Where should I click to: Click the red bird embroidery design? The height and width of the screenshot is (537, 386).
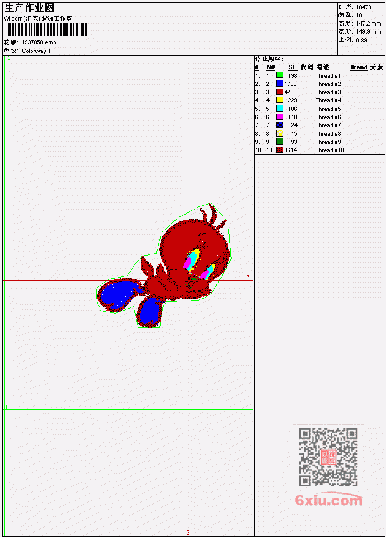click(x=164, y=266)
